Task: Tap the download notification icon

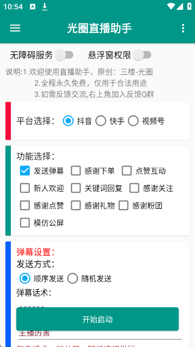Action: (x=45, y=7)
